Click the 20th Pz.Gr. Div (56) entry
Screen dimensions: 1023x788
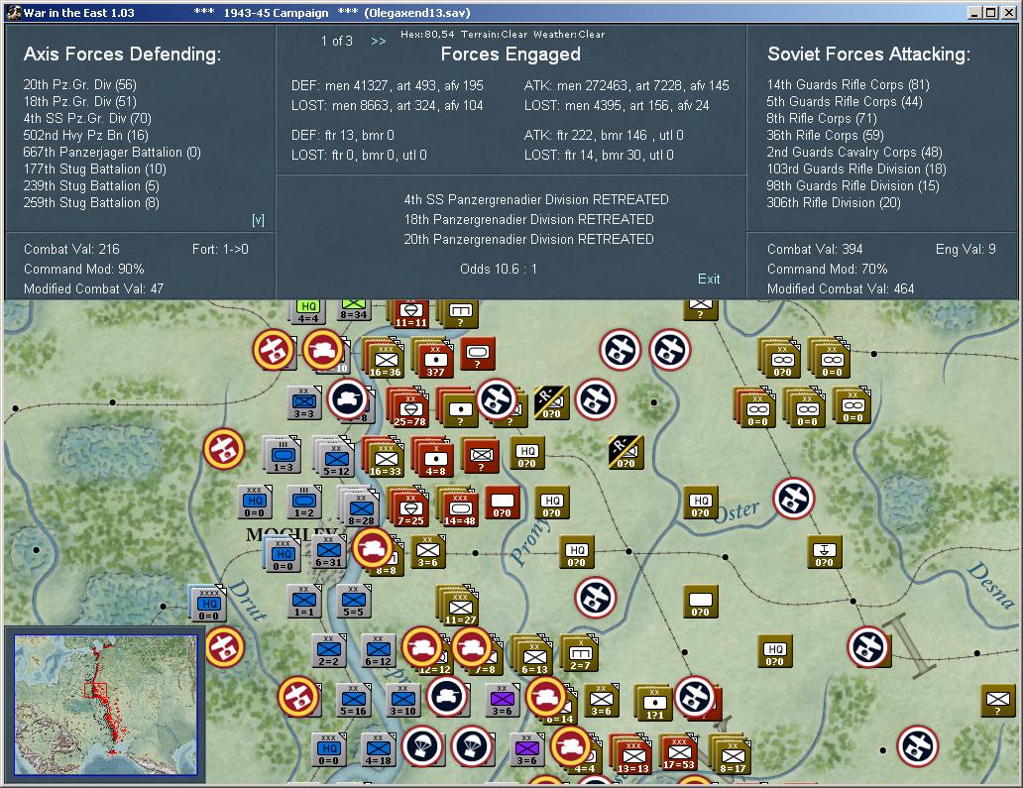point(79,85)
